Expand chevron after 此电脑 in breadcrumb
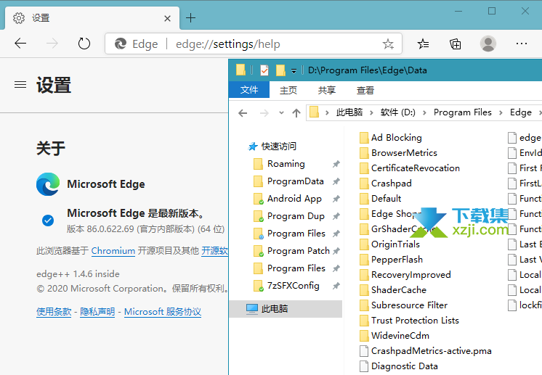This screenshot has height=375, width=542. (371, 113)
